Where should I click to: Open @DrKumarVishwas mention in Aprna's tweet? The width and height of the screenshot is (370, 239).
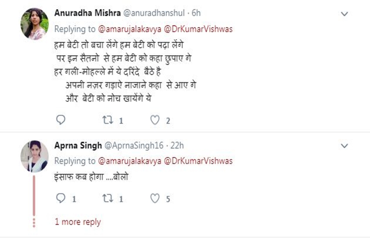[x=198, y=161]
